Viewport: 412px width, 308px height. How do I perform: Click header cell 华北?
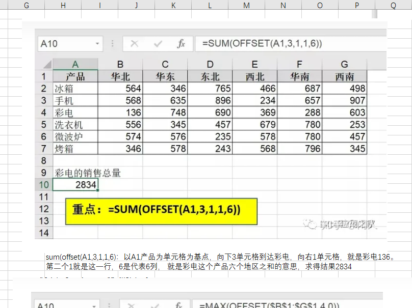(x=120, y=77)
